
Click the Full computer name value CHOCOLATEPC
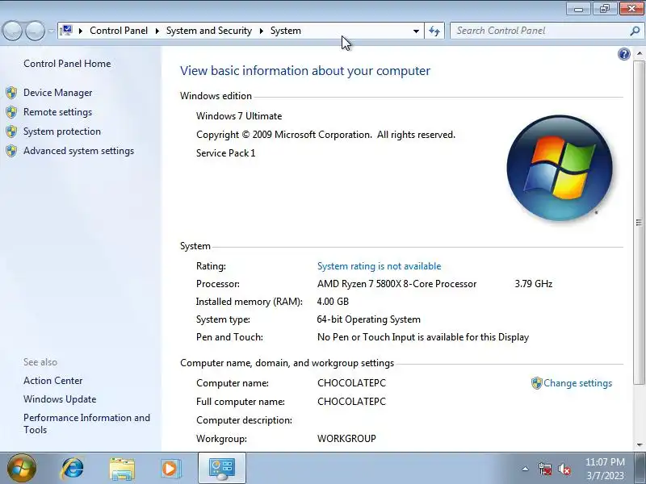point(351,401)
